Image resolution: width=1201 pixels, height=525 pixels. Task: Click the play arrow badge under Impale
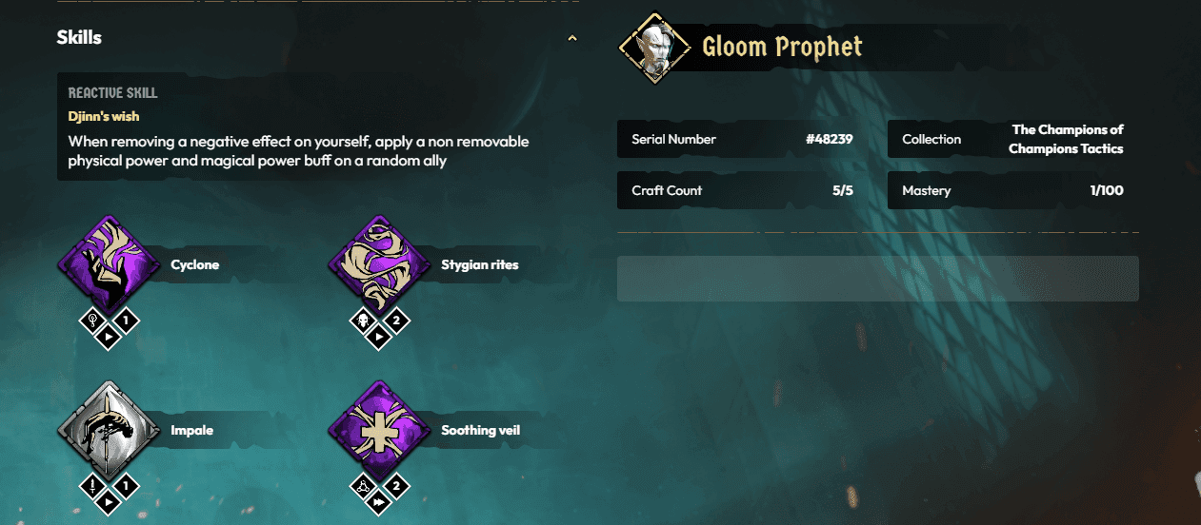point(108,501)
